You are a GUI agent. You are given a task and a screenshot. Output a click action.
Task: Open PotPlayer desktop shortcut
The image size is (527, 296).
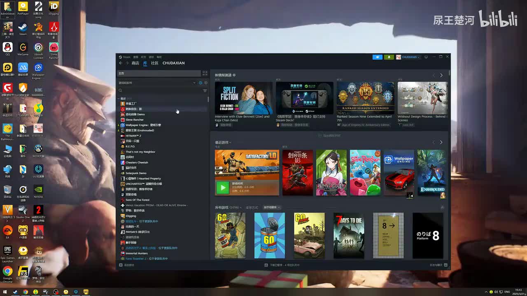click(x=23, y=9)
